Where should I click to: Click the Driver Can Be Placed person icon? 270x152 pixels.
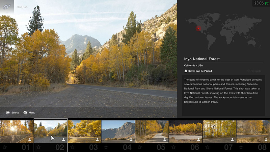coord(186,71)
